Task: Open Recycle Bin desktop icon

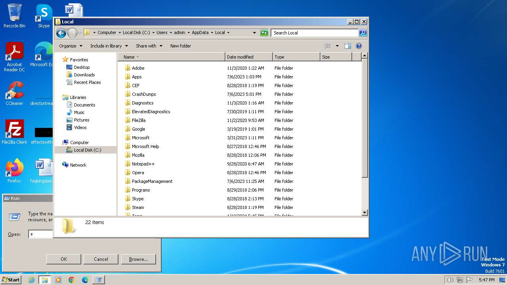Action: click(x=14, y=16)
